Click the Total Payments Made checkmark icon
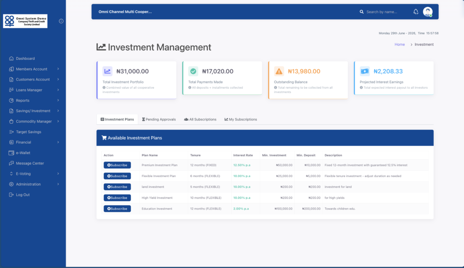The width and height of the screenshot is (464, 268). [x=193, y=71]
